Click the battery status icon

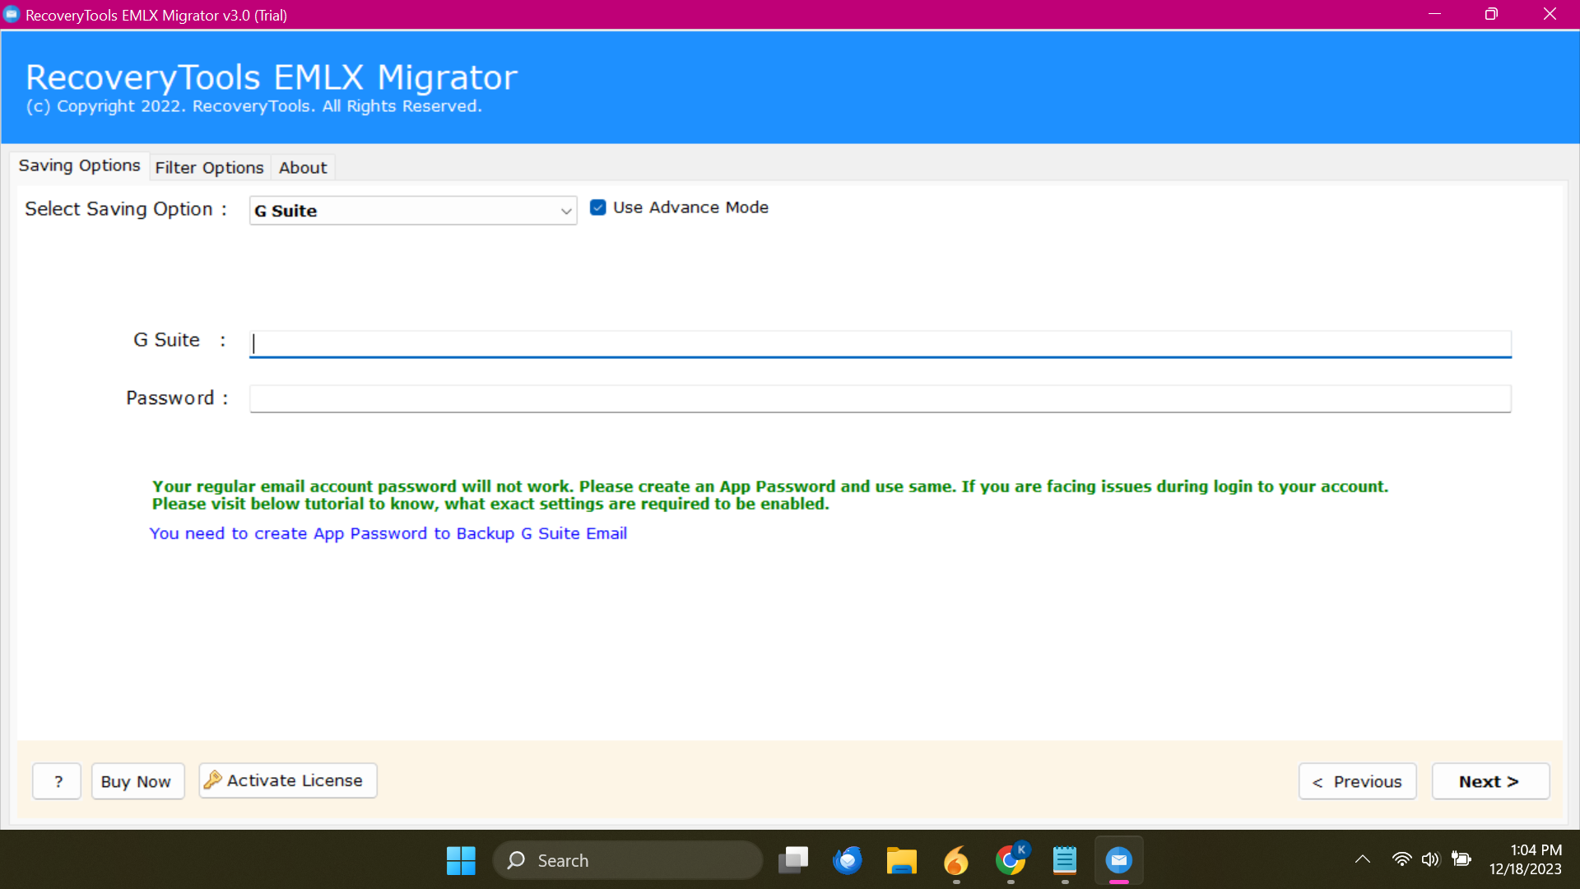click(x=1461, y=859)
